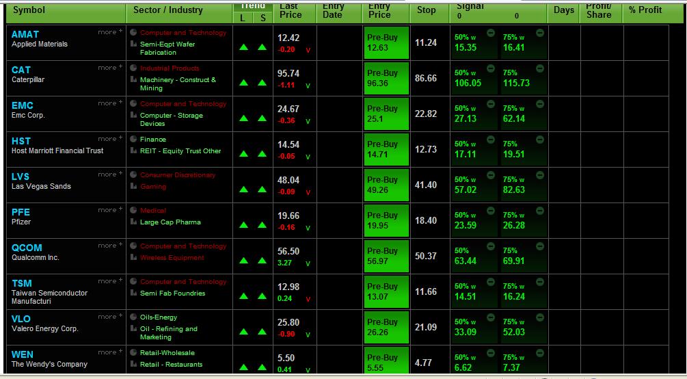Click minus icon on VLO 33.09 signal box
The height and width of the screenshot is (379, 687).
pyautogui.click(x=491, y=317)
